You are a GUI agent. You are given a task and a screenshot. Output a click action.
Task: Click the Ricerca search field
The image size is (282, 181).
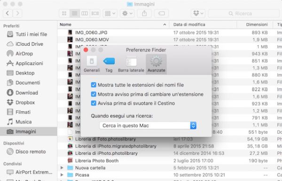click(x=243, y=13)
